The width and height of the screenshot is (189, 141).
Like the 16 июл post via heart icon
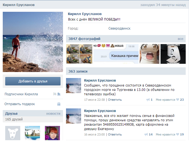pyautogui.click(x=177, y=134)
